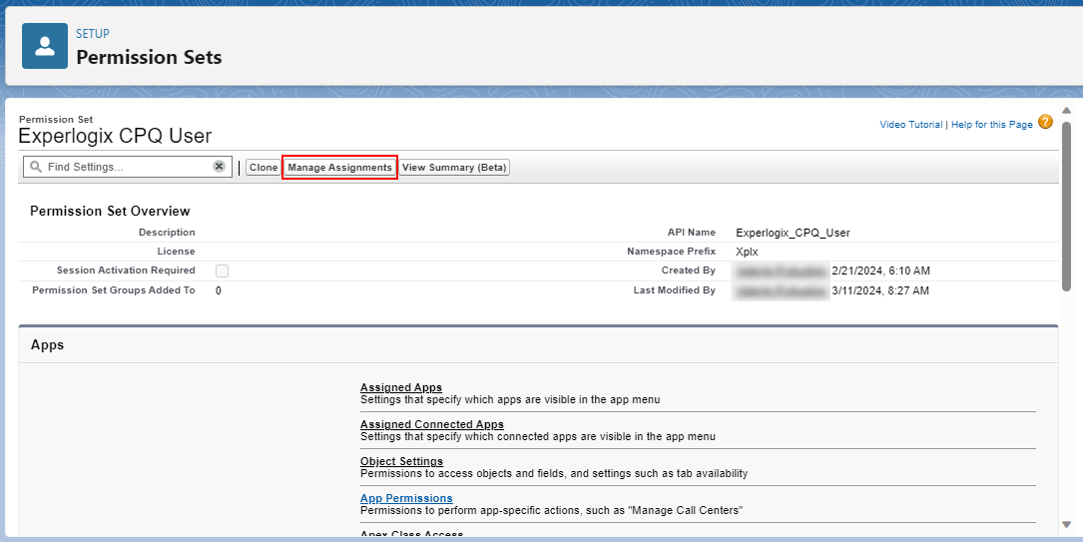Click the SETUP breadcrumb label
Viewport: 1083px width, 542px height.
tap(93, 33)
